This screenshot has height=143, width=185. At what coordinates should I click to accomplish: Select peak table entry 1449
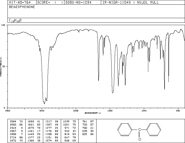point(31,134)
